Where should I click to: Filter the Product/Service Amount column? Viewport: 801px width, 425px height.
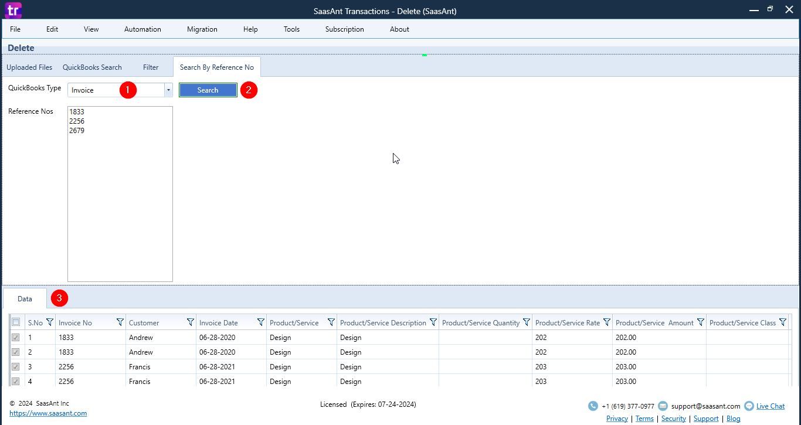tap(701, 322)
